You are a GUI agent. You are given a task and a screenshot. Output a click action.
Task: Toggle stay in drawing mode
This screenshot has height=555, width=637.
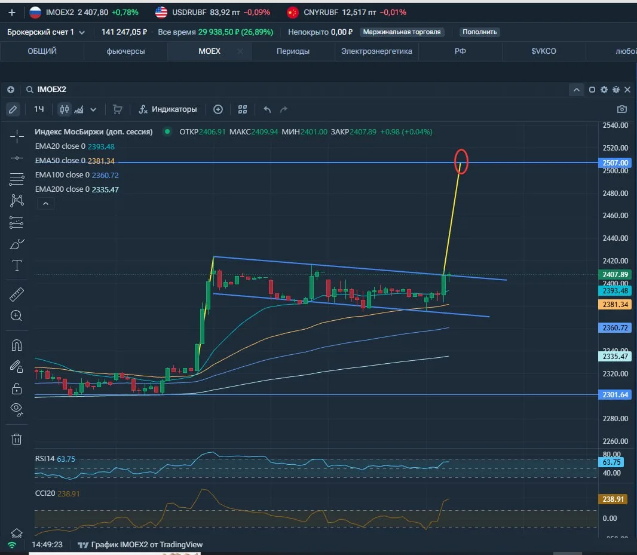[17, 367]
